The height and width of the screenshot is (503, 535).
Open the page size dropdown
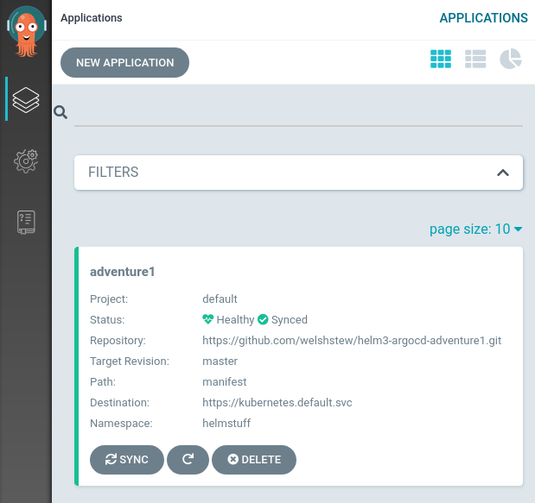click(475, 229)
